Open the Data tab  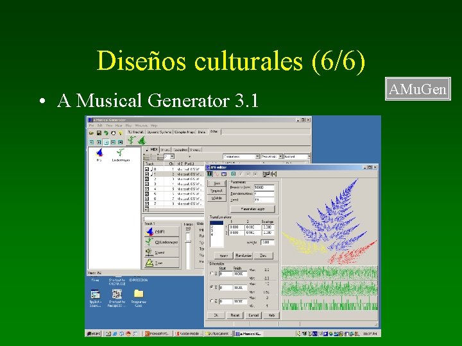pos(202,132)
